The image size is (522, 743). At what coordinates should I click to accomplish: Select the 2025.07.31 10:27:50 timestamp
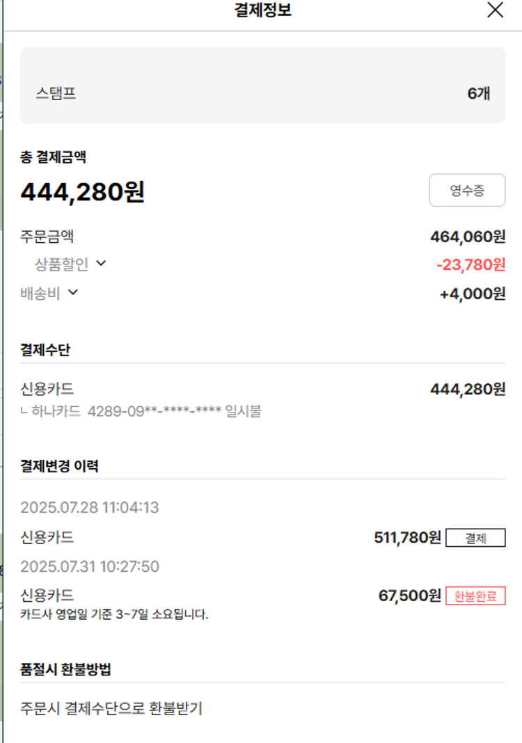coord(90,566)
